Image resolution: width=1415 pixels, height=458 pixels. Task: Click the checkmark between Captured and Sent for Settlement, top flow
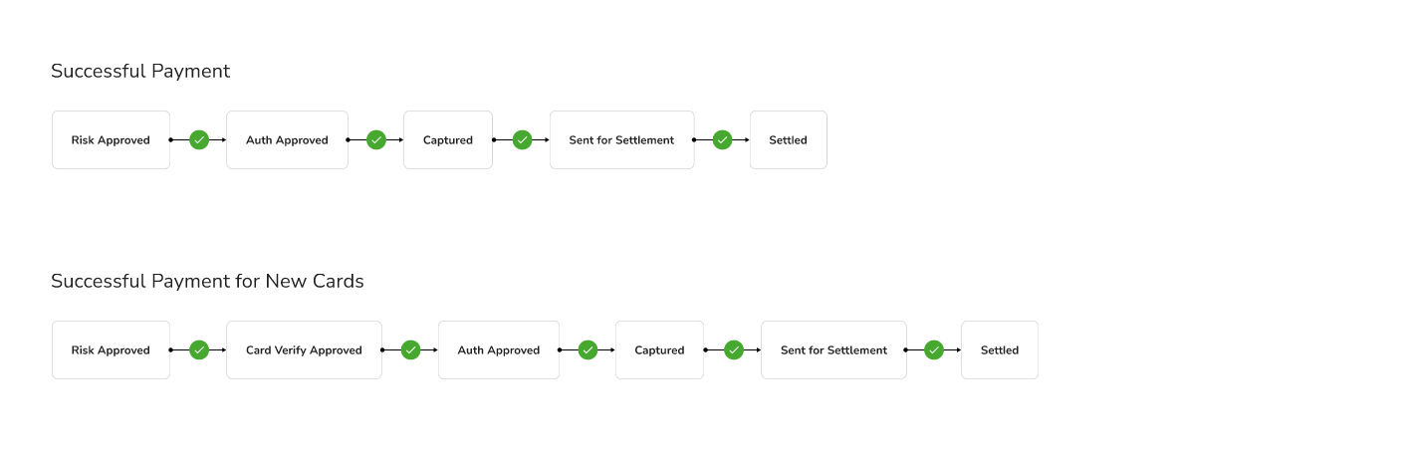(523, 140)
